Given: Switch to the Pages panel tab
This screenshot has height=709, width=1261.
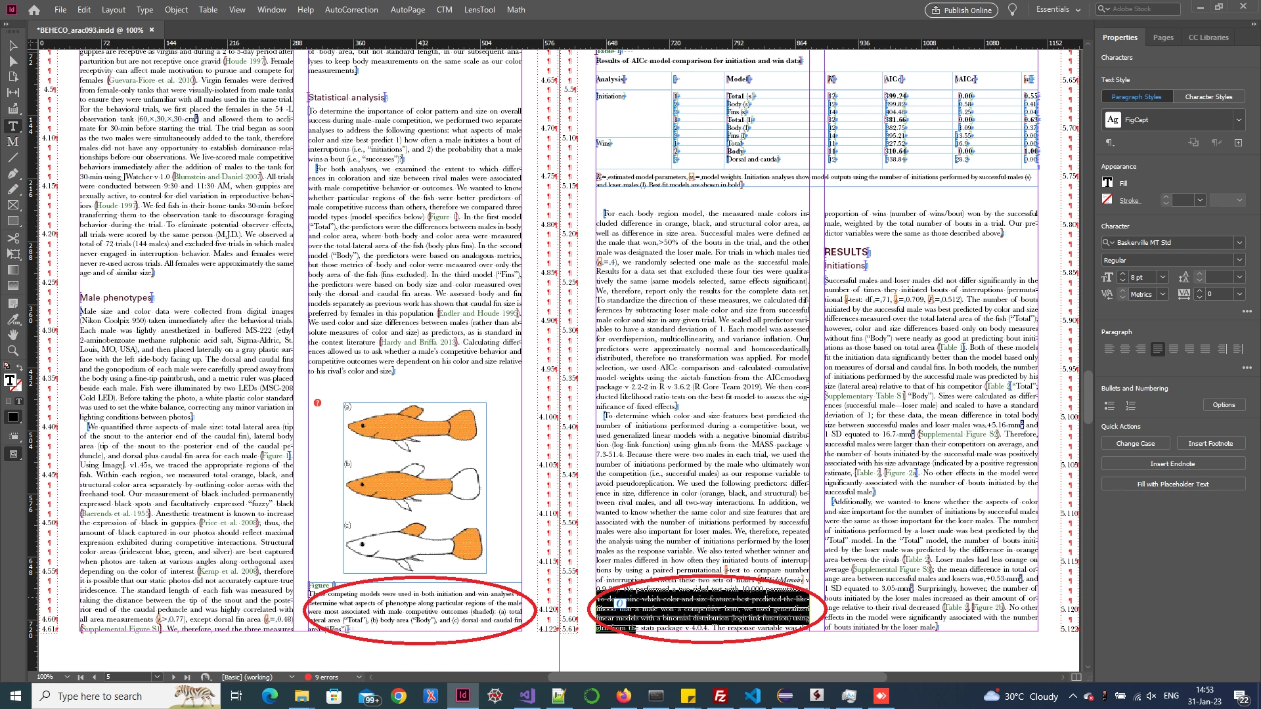Looking at the screenshot, I should (1162, 37).
